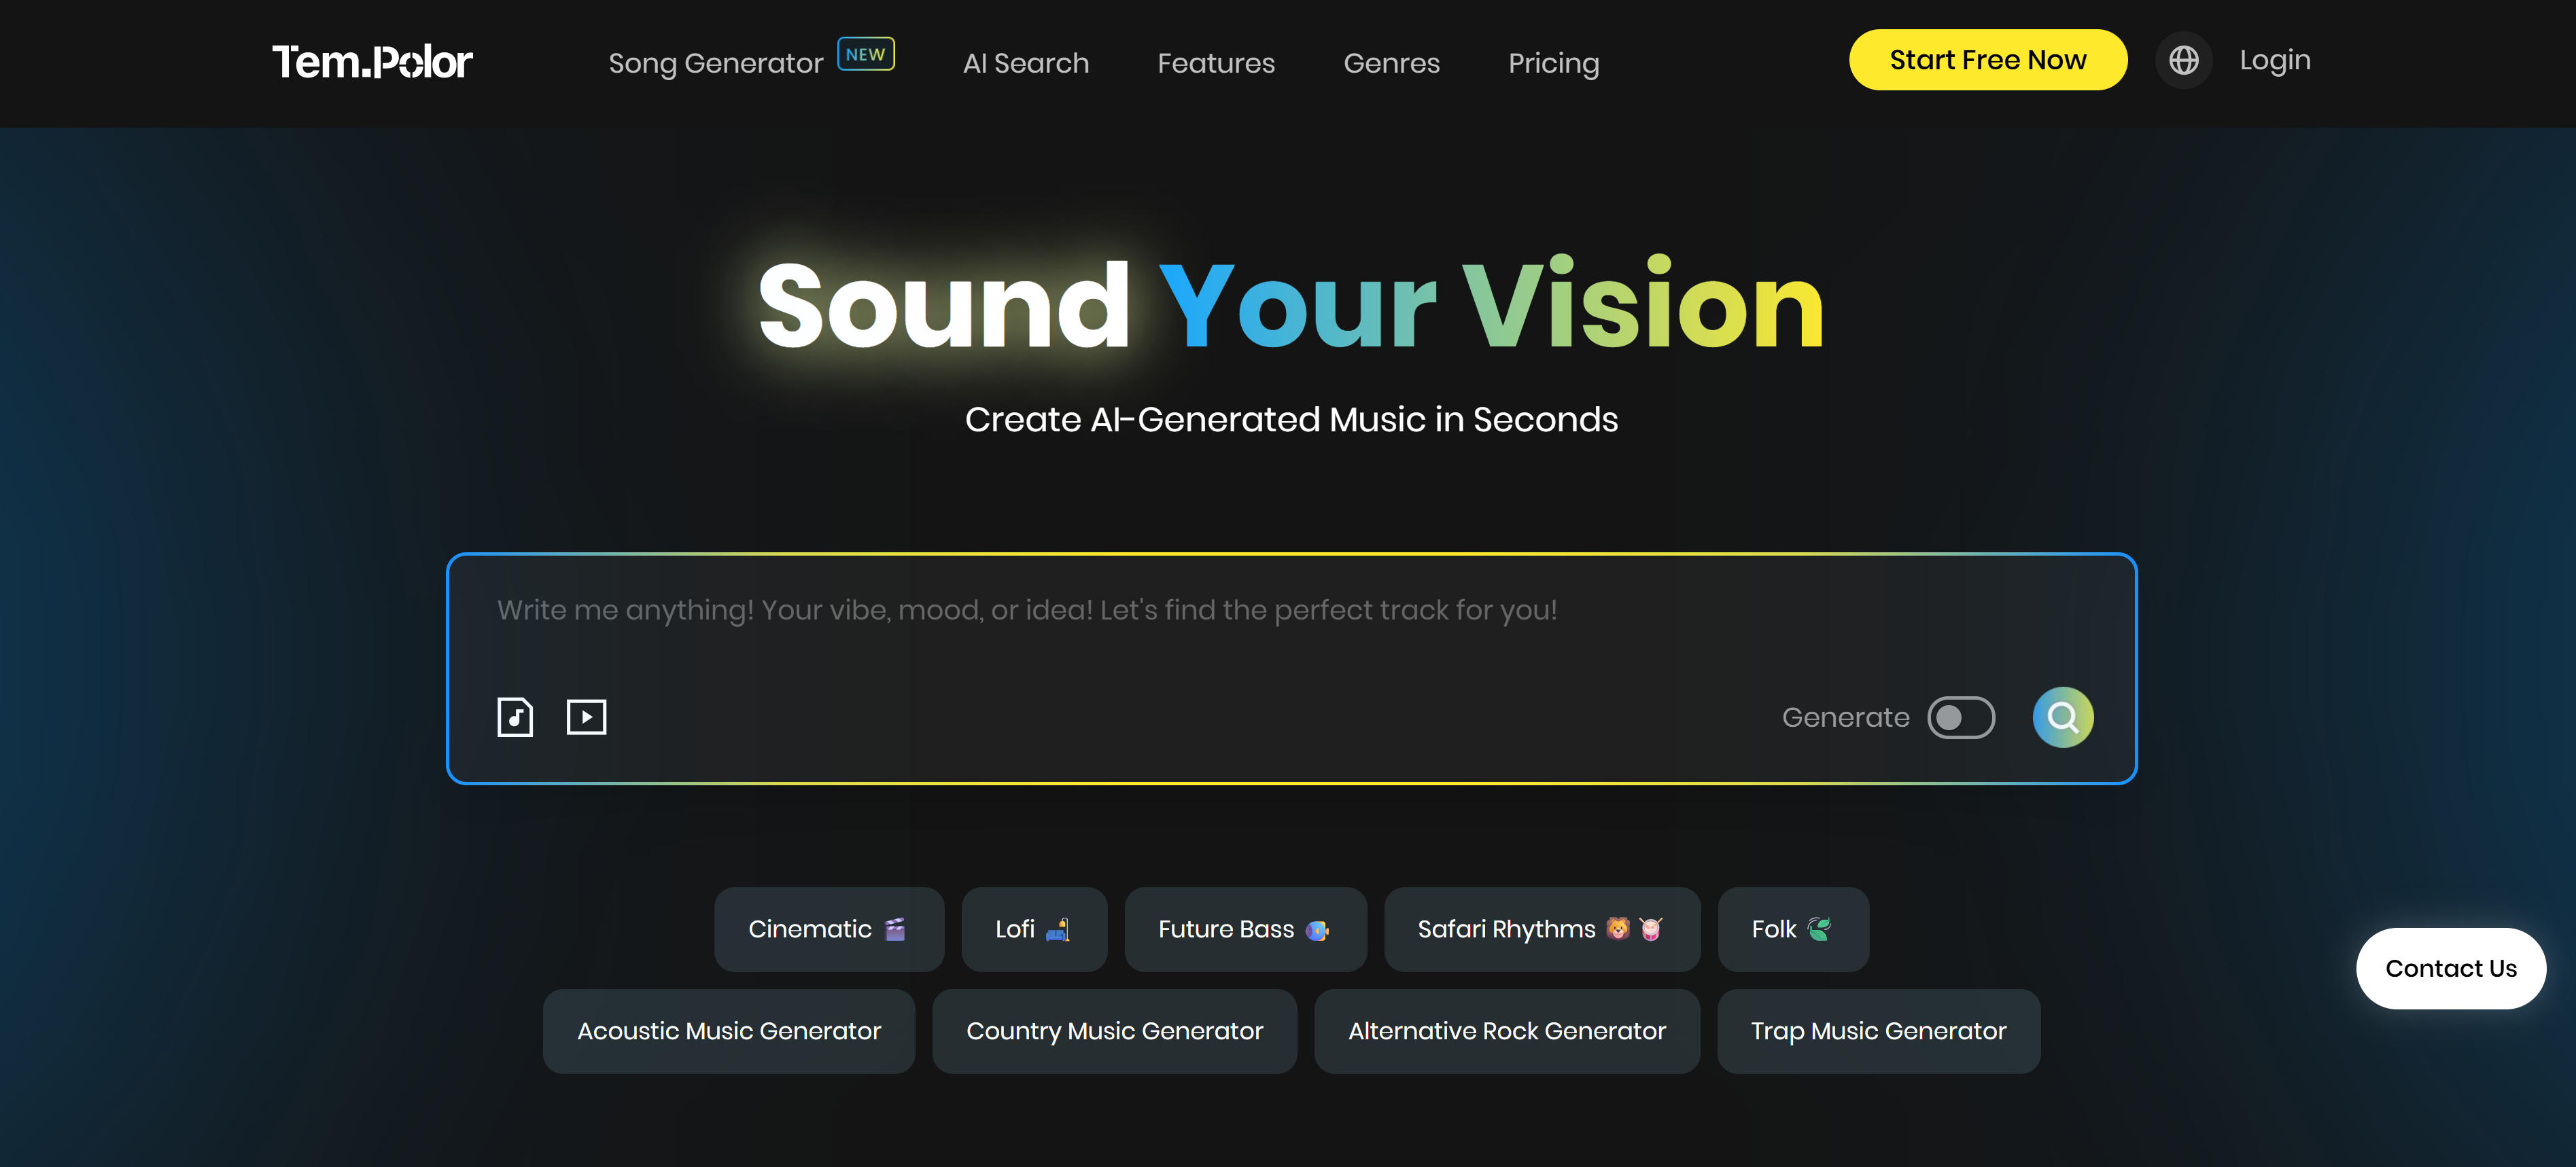Open the Pricing page

click(1553, 63)
